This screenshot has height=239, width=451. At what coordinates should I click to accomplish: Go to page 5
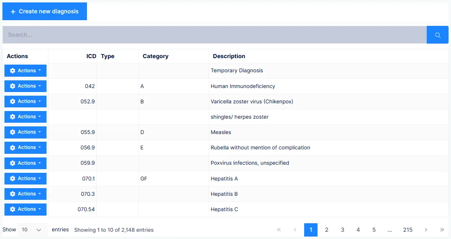click(374, 230)
